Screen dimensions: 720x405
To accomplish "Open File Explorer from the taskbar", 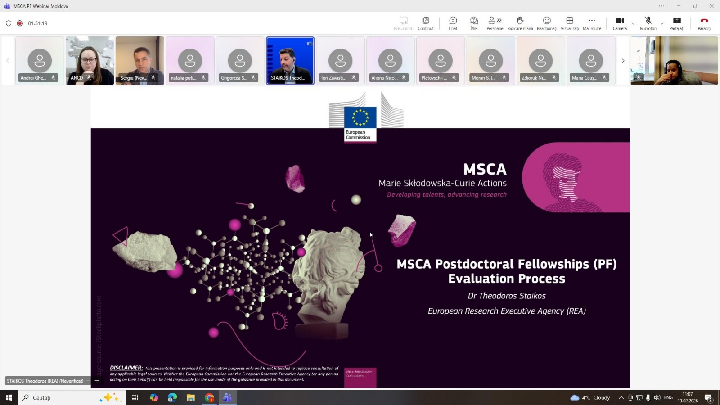I will 191,397.
